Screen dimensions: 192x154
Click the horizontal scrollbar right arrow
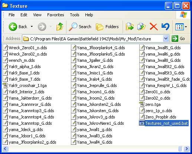coord(186,148)
